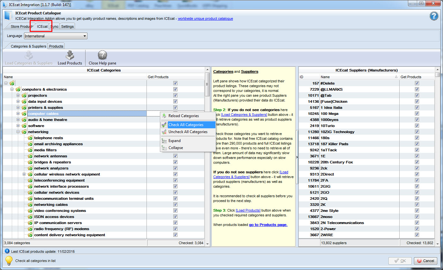Switch to the Store Products tab
Screen dimensions: 443x270
[21, 26]
